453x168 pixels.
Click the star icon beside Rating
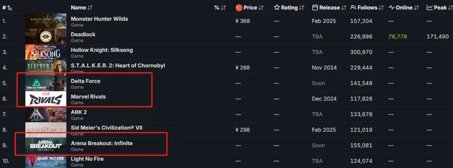tap(277, 8)
